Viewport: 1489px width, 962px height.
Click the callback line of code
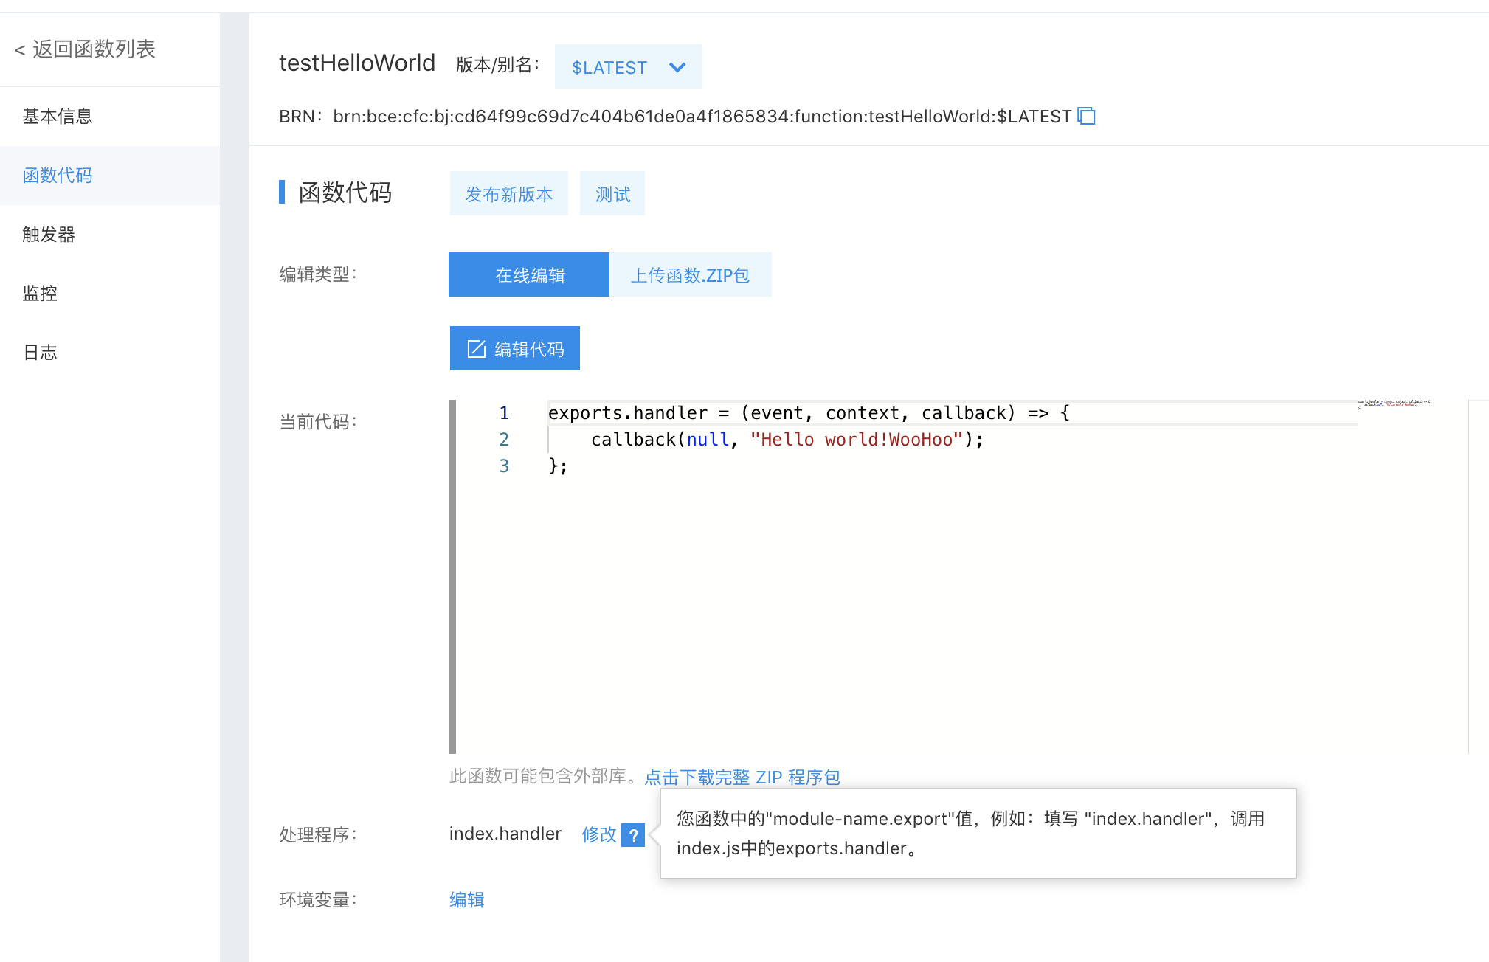pyautogui.click(x=787, y=440)
